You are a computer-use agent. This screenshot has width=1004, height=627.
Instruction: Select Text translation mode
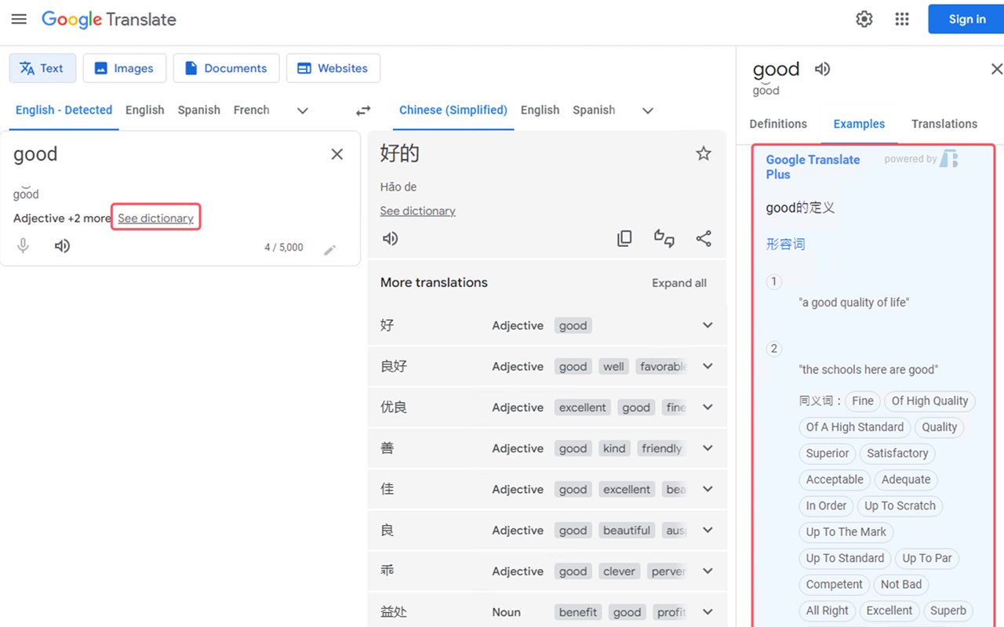coord(42,68)
